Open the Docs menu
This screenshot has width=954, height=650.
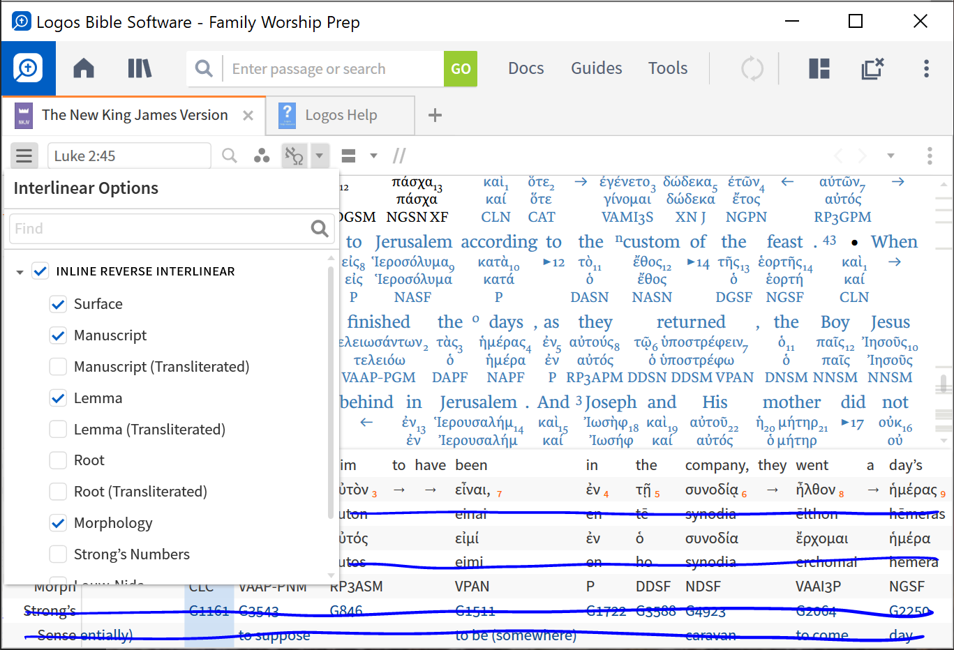tap(526, 68)
